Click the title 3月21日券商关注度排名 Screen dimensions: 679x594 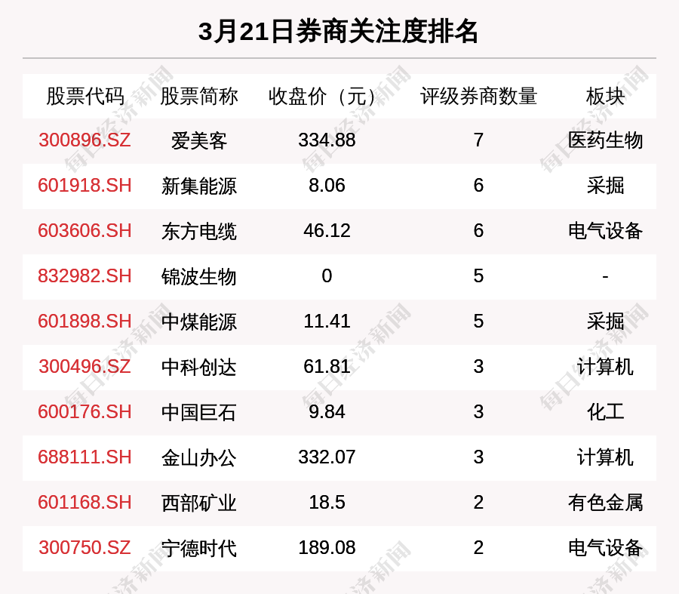(x=338, y=31)
